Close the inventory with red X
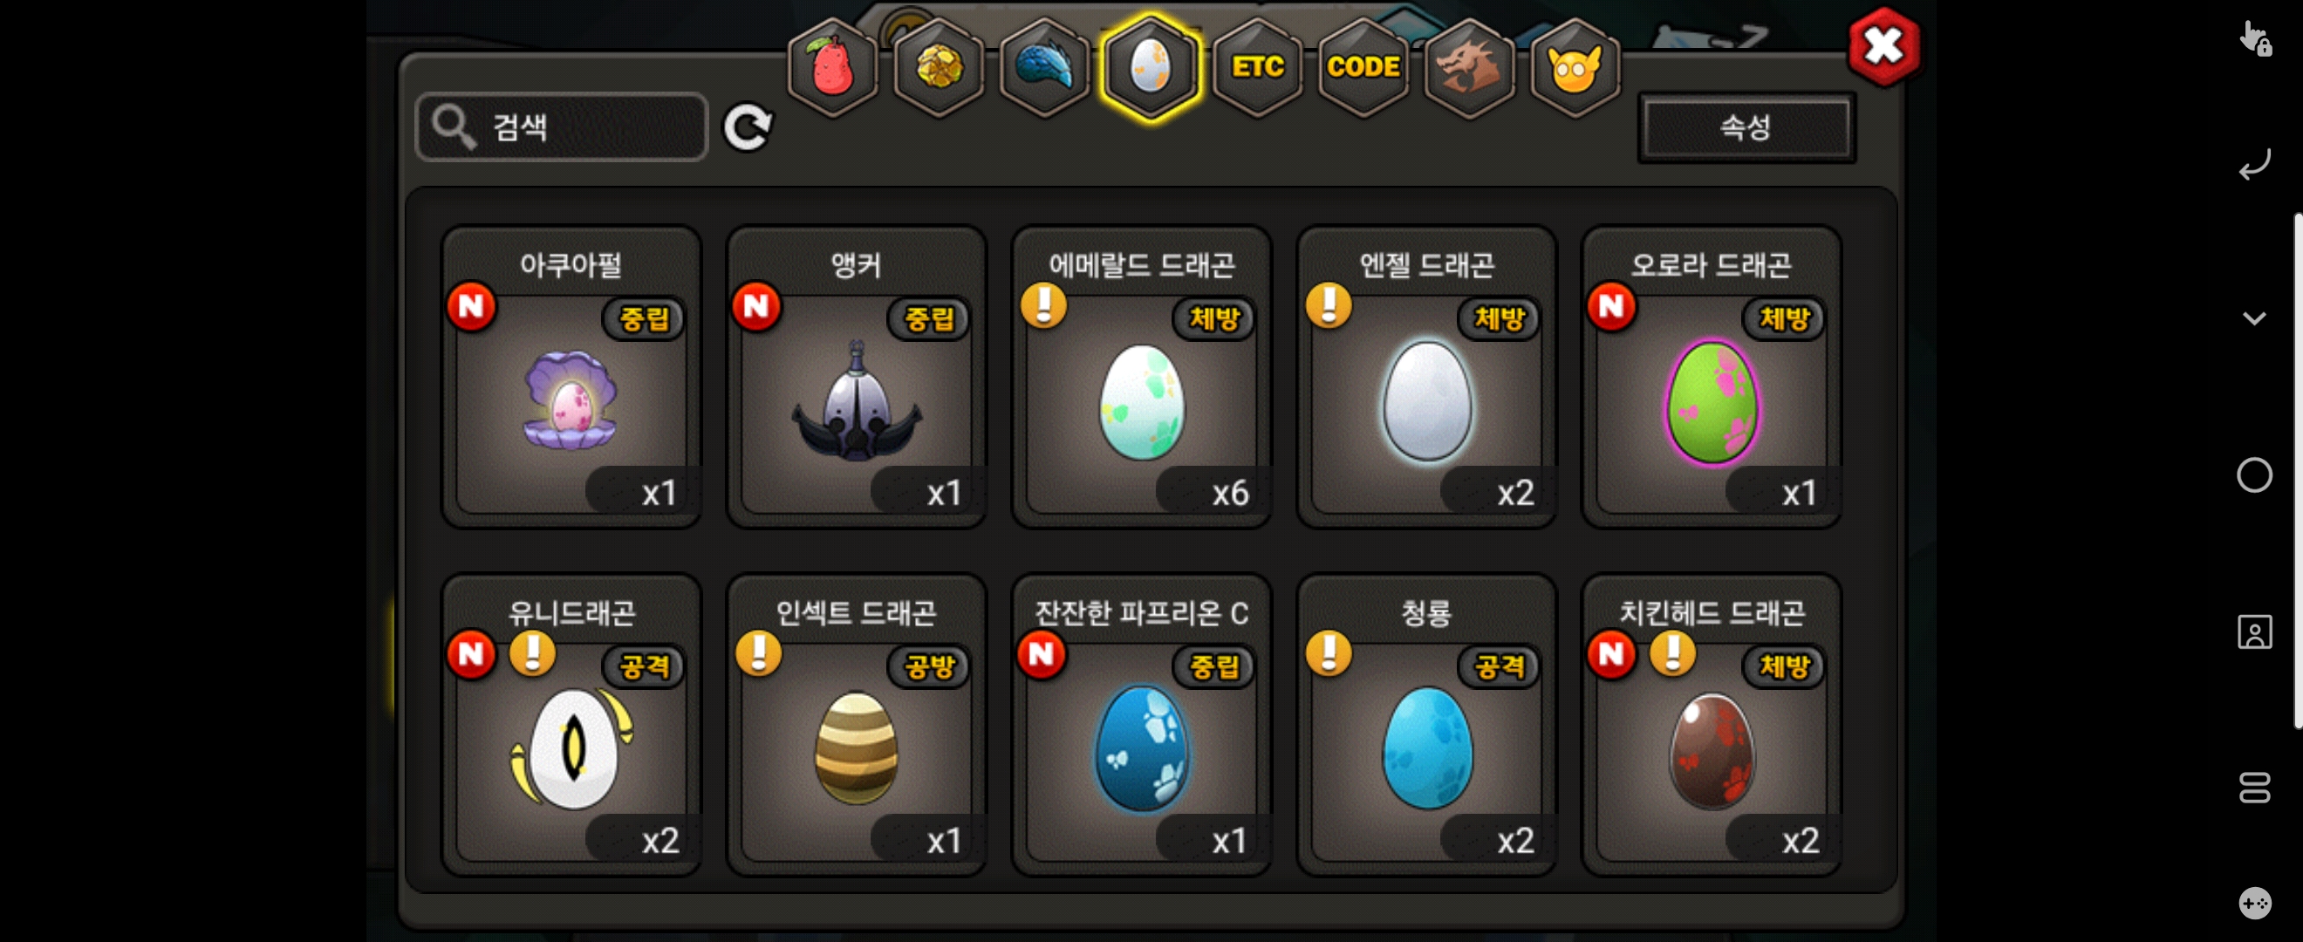The image size is (2303, 942). pos(1883,46)
